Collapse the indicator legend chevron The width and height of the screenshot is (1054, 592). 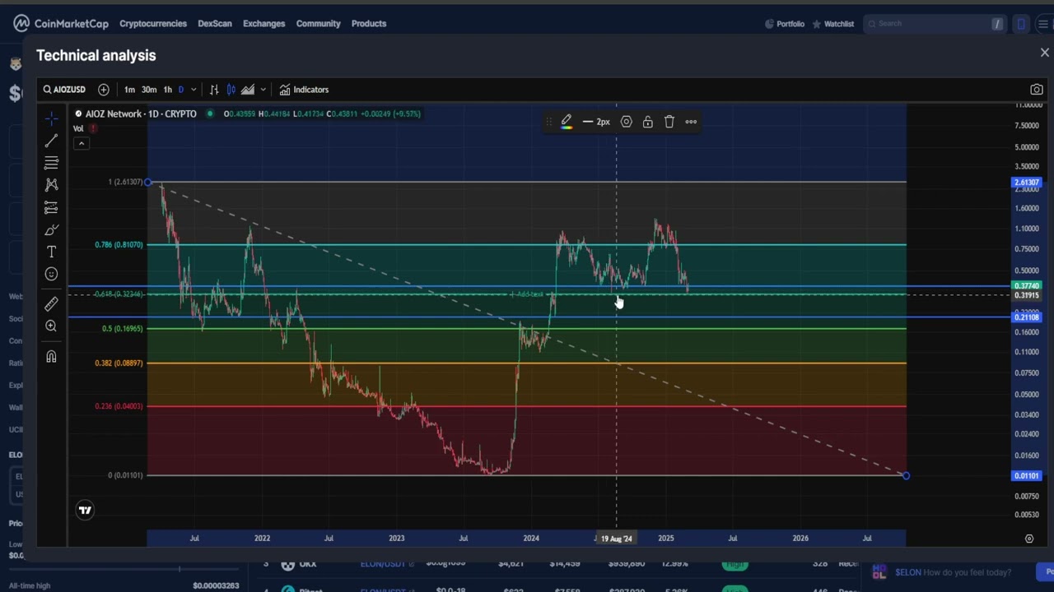(81, 143)
